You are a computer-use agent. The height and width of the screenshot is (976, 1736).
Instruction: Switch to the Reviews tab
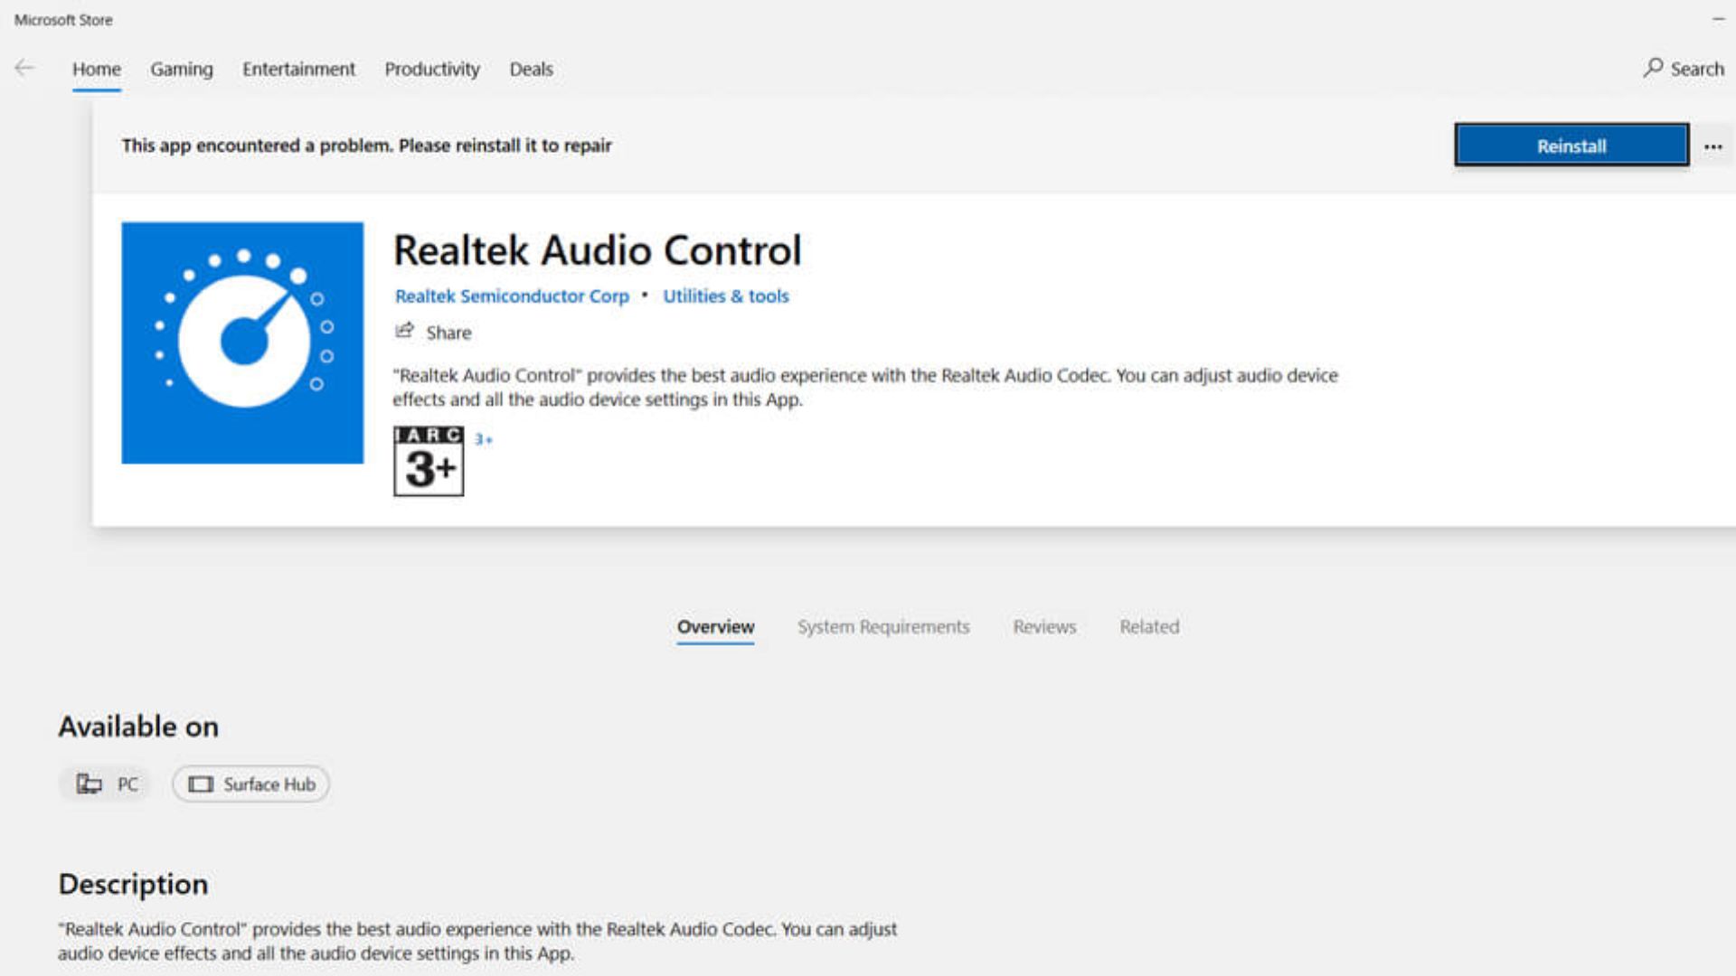(x=1044, y=626)
